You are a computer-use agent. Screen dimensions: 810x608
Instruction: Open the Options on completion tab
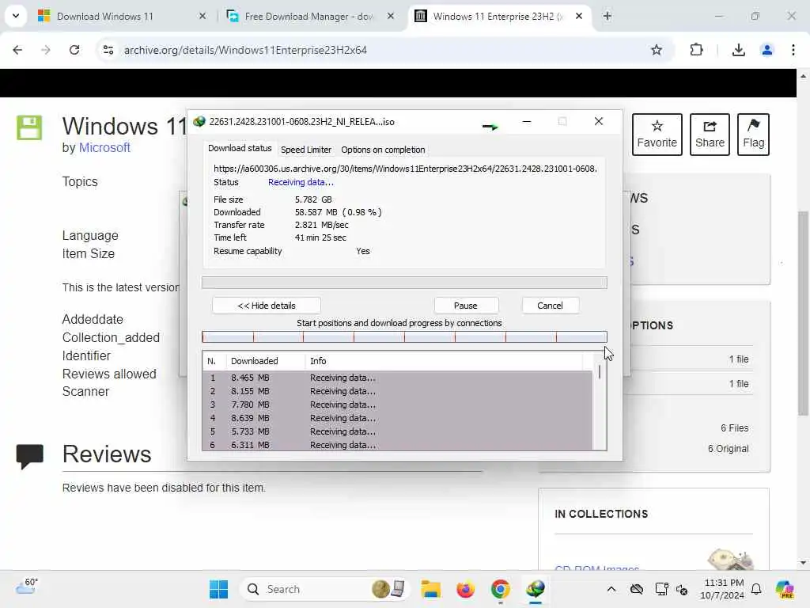coord(383,150)
